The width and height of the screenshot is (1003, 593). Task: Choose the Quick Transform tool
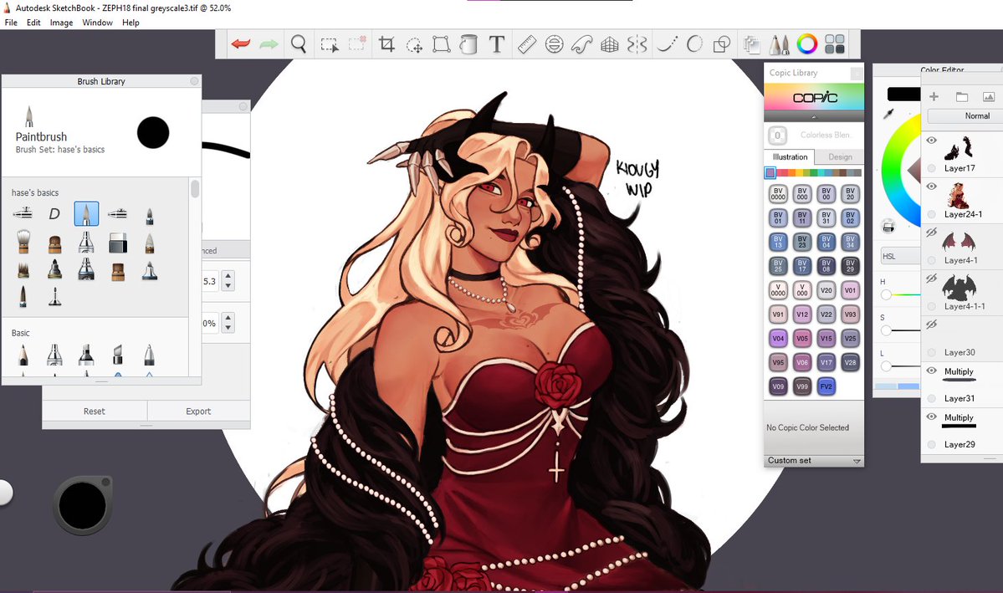click(415, 45)
